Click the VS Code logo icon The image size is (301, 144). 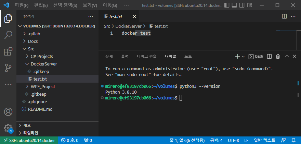(6, 5)
